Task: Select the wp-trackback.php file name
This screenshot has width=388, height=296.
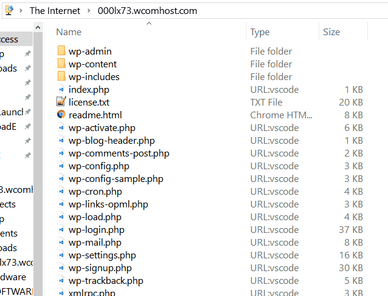Action: pyautogui.click(x=106, y=281)
